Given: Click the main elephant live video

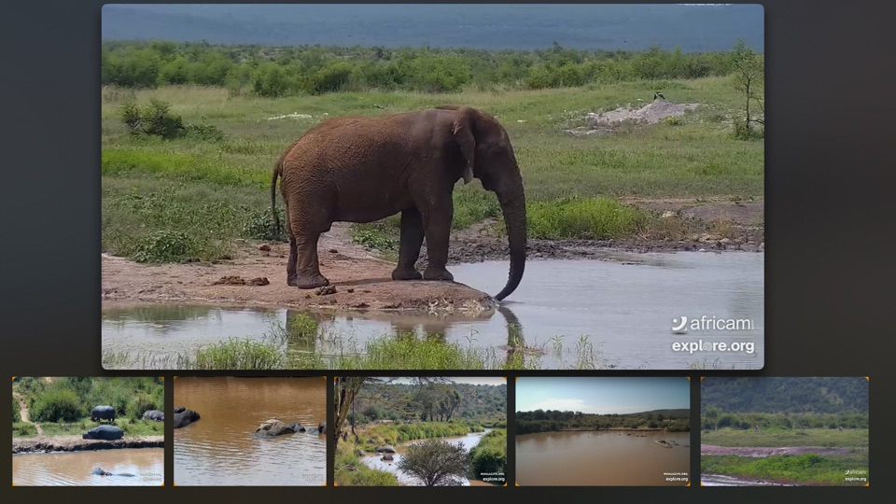Looking at the screenshot, I should tap(432, 187).
